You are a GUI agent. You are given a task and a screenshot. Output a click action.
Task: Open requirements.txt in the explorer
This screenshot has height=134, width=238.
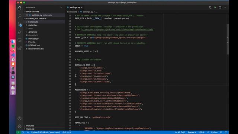[36, 49]
